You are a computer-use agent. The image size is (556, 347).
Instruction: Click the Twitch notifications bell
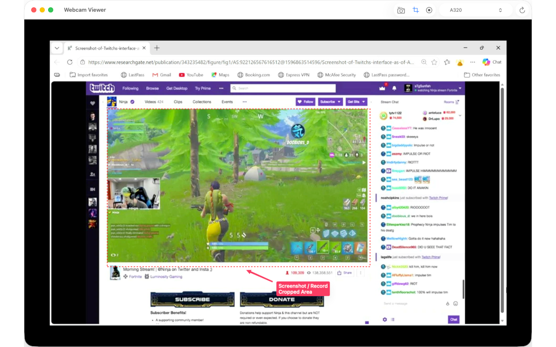(394, 88)
